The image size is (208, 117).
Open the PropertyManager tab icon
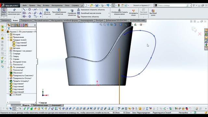click(13, 25)
